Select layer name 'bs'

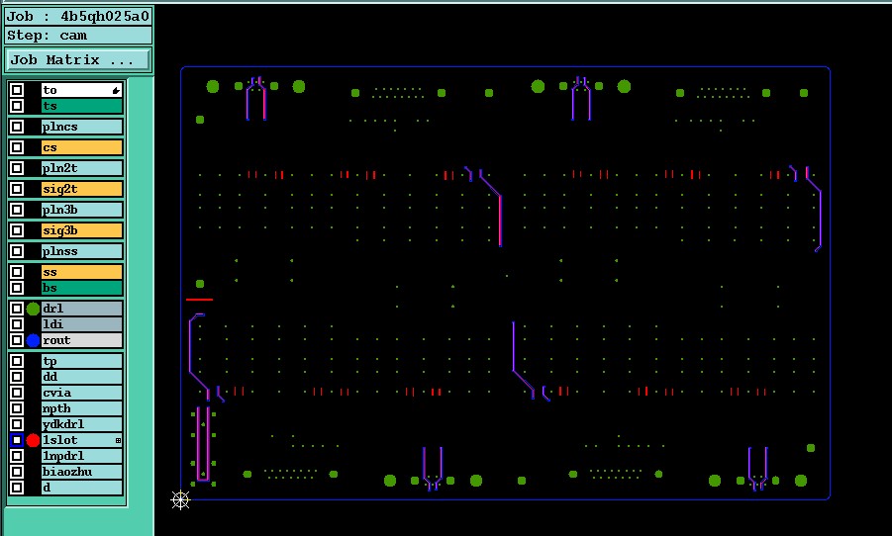(x=81, y=288)
